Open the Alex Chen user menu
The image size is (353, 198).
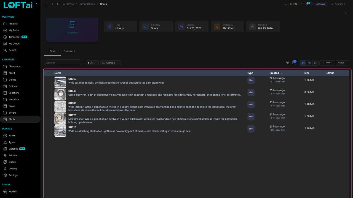(x=339, y=4)
